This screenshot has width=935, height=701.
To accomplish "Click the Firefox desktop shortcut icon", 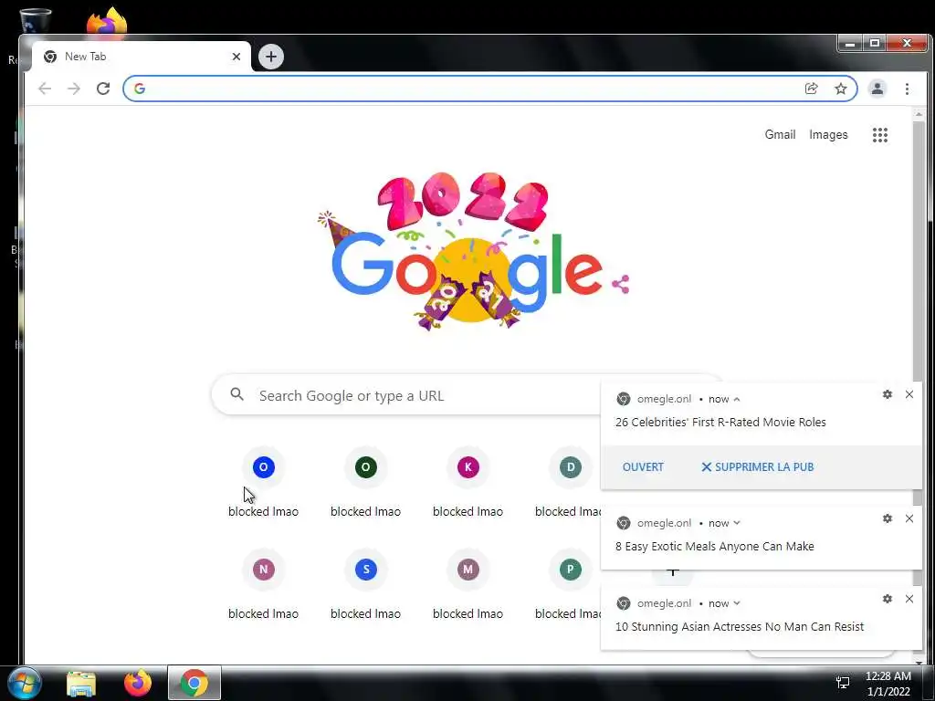I will 107,22.
